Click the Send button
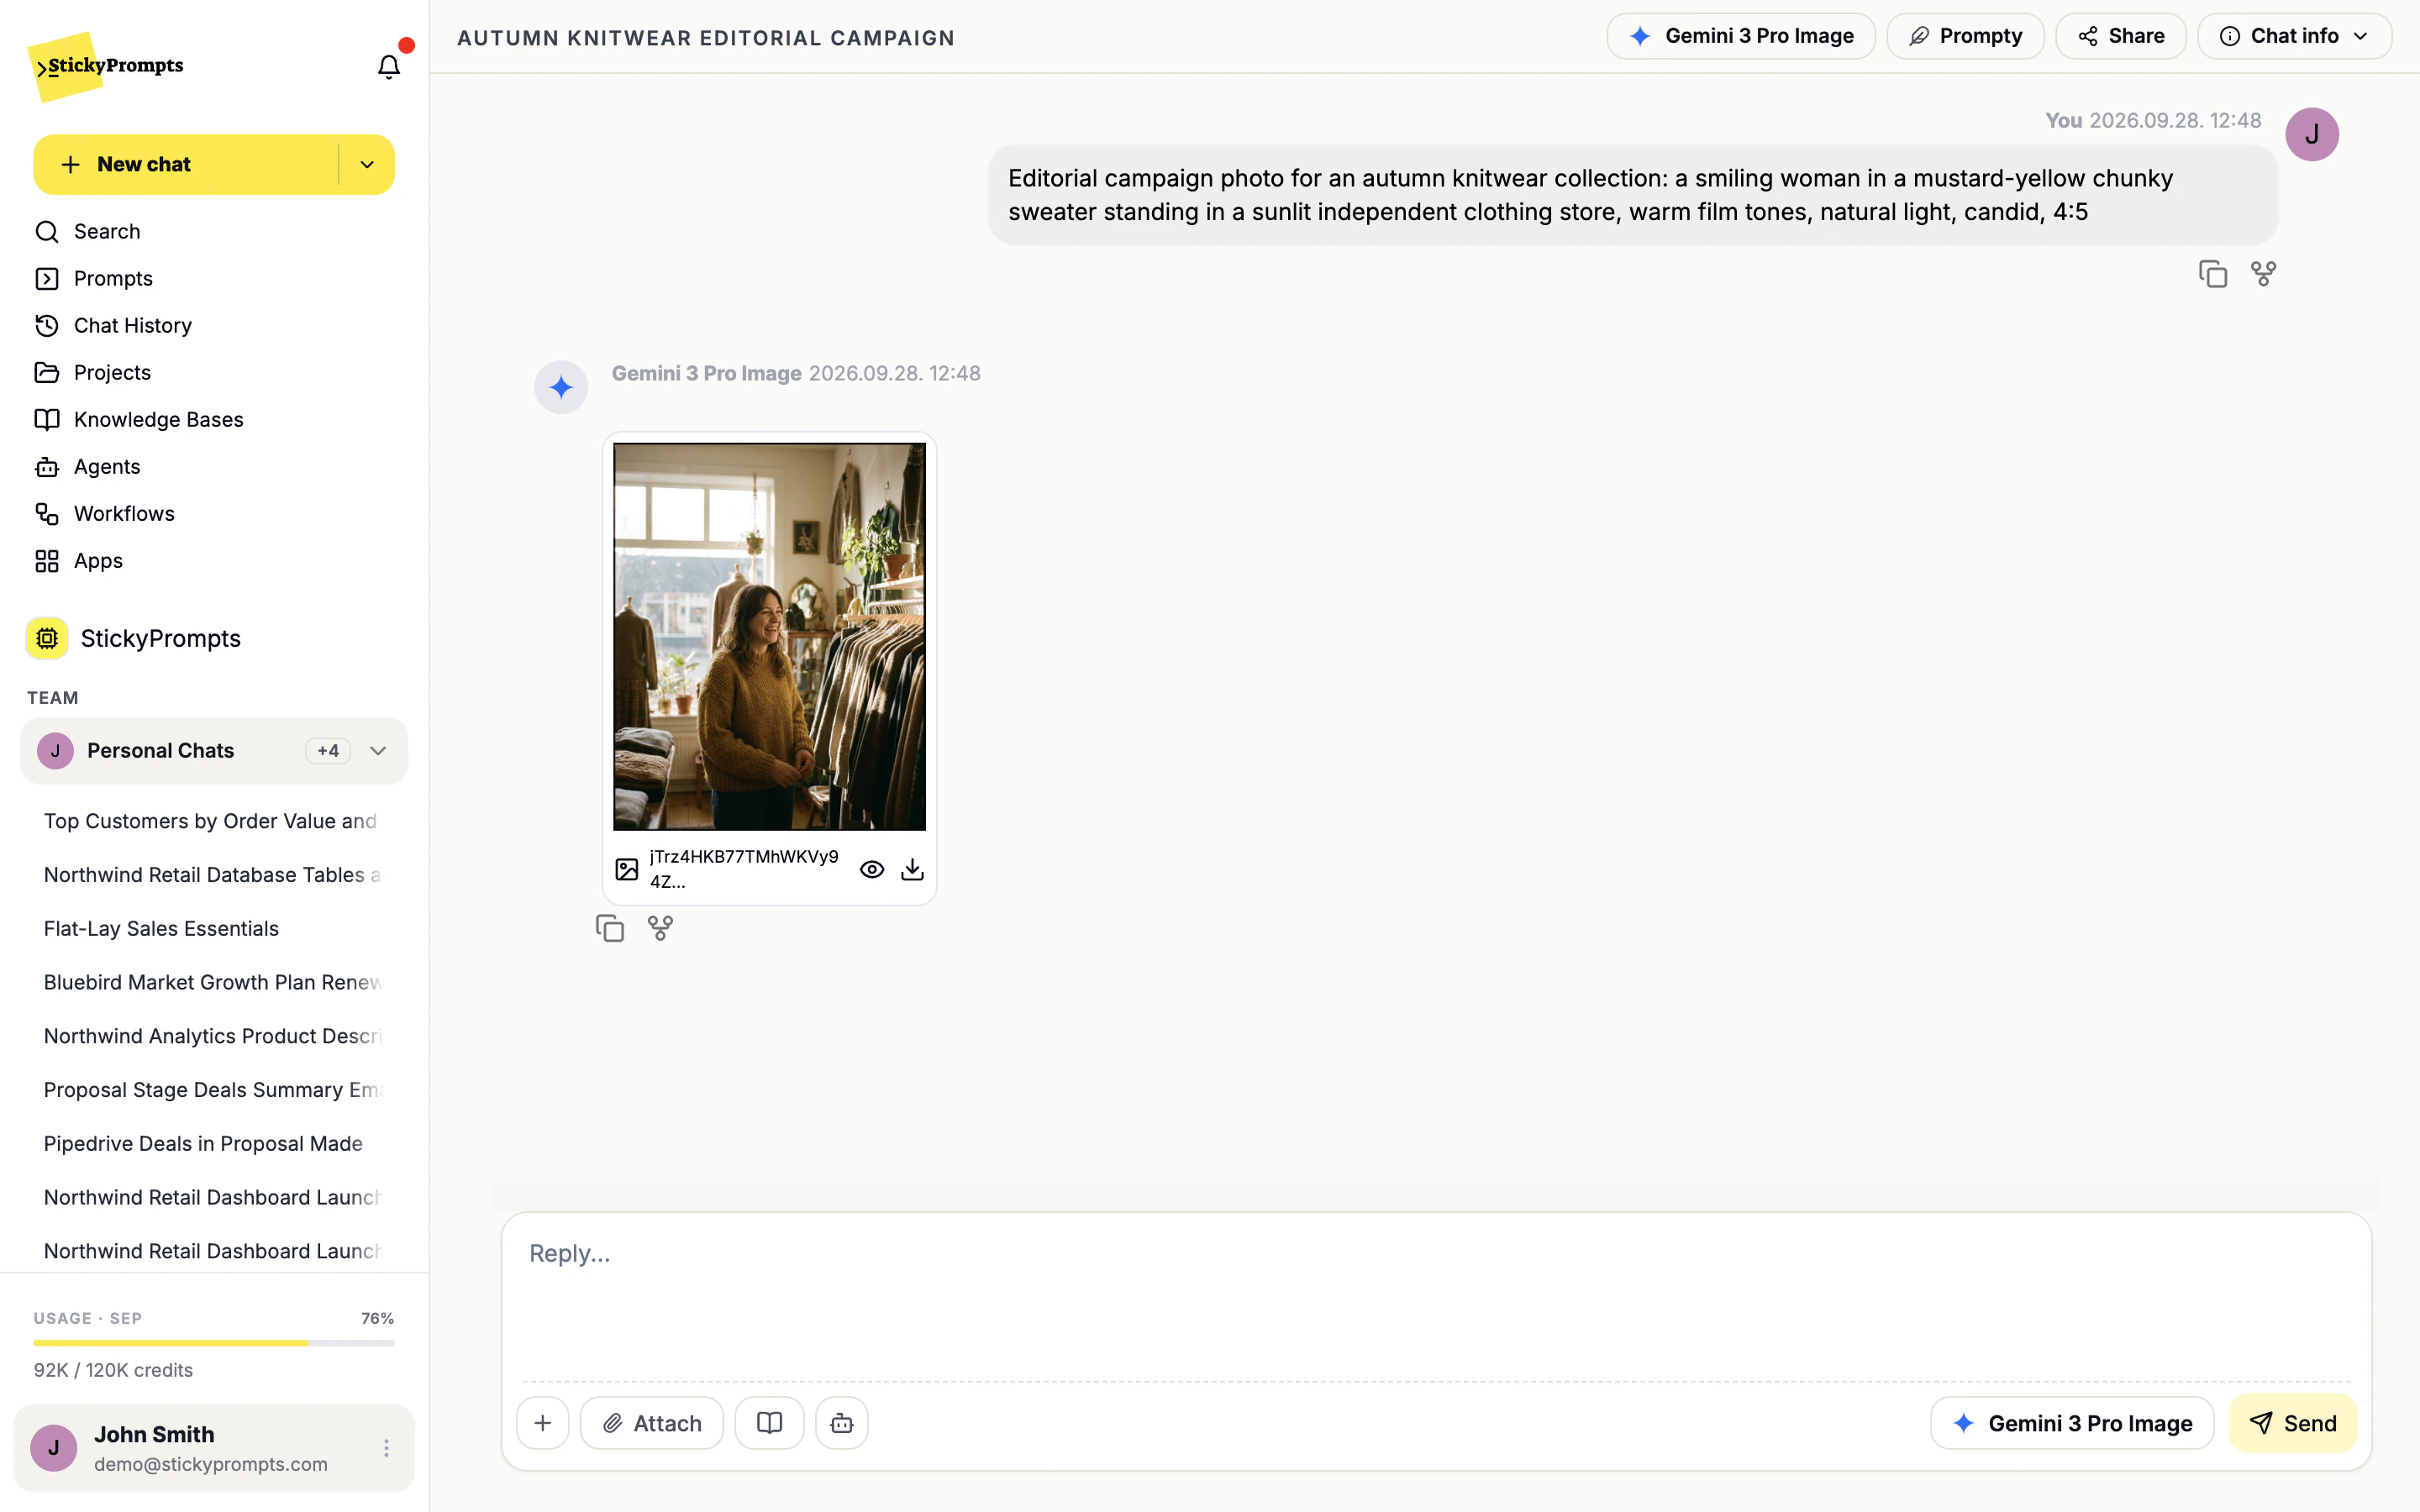Image resolution: width=2420 pixels, height=1512 pixels. pyautogui.click(x=2292, y=1422)
